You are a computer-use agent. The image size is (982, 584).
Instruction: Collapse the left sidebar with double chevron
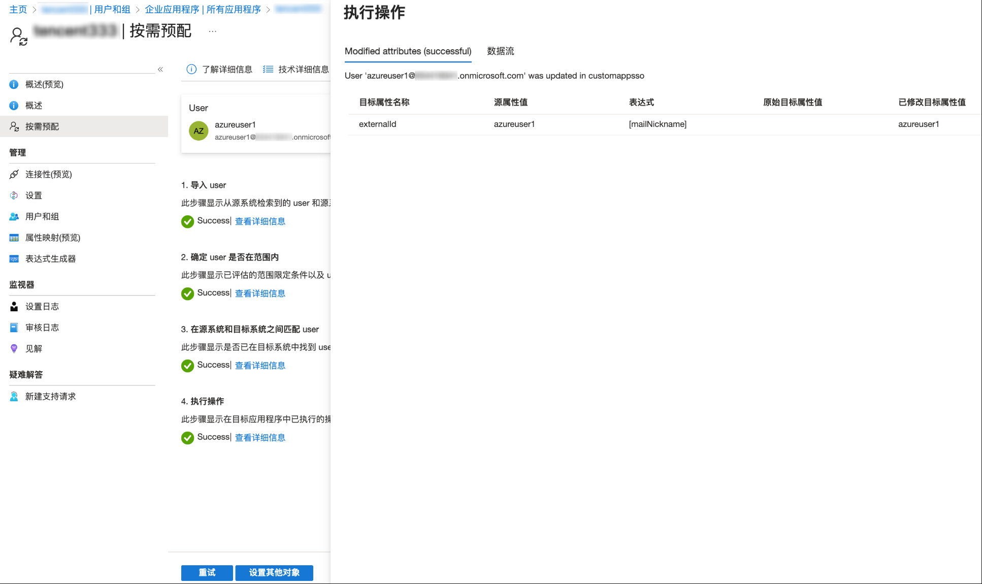160,69
